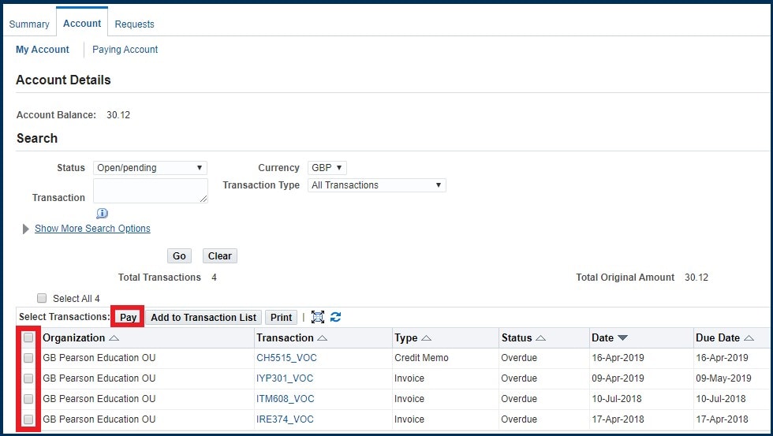Sort by Type column arrow

426,338
